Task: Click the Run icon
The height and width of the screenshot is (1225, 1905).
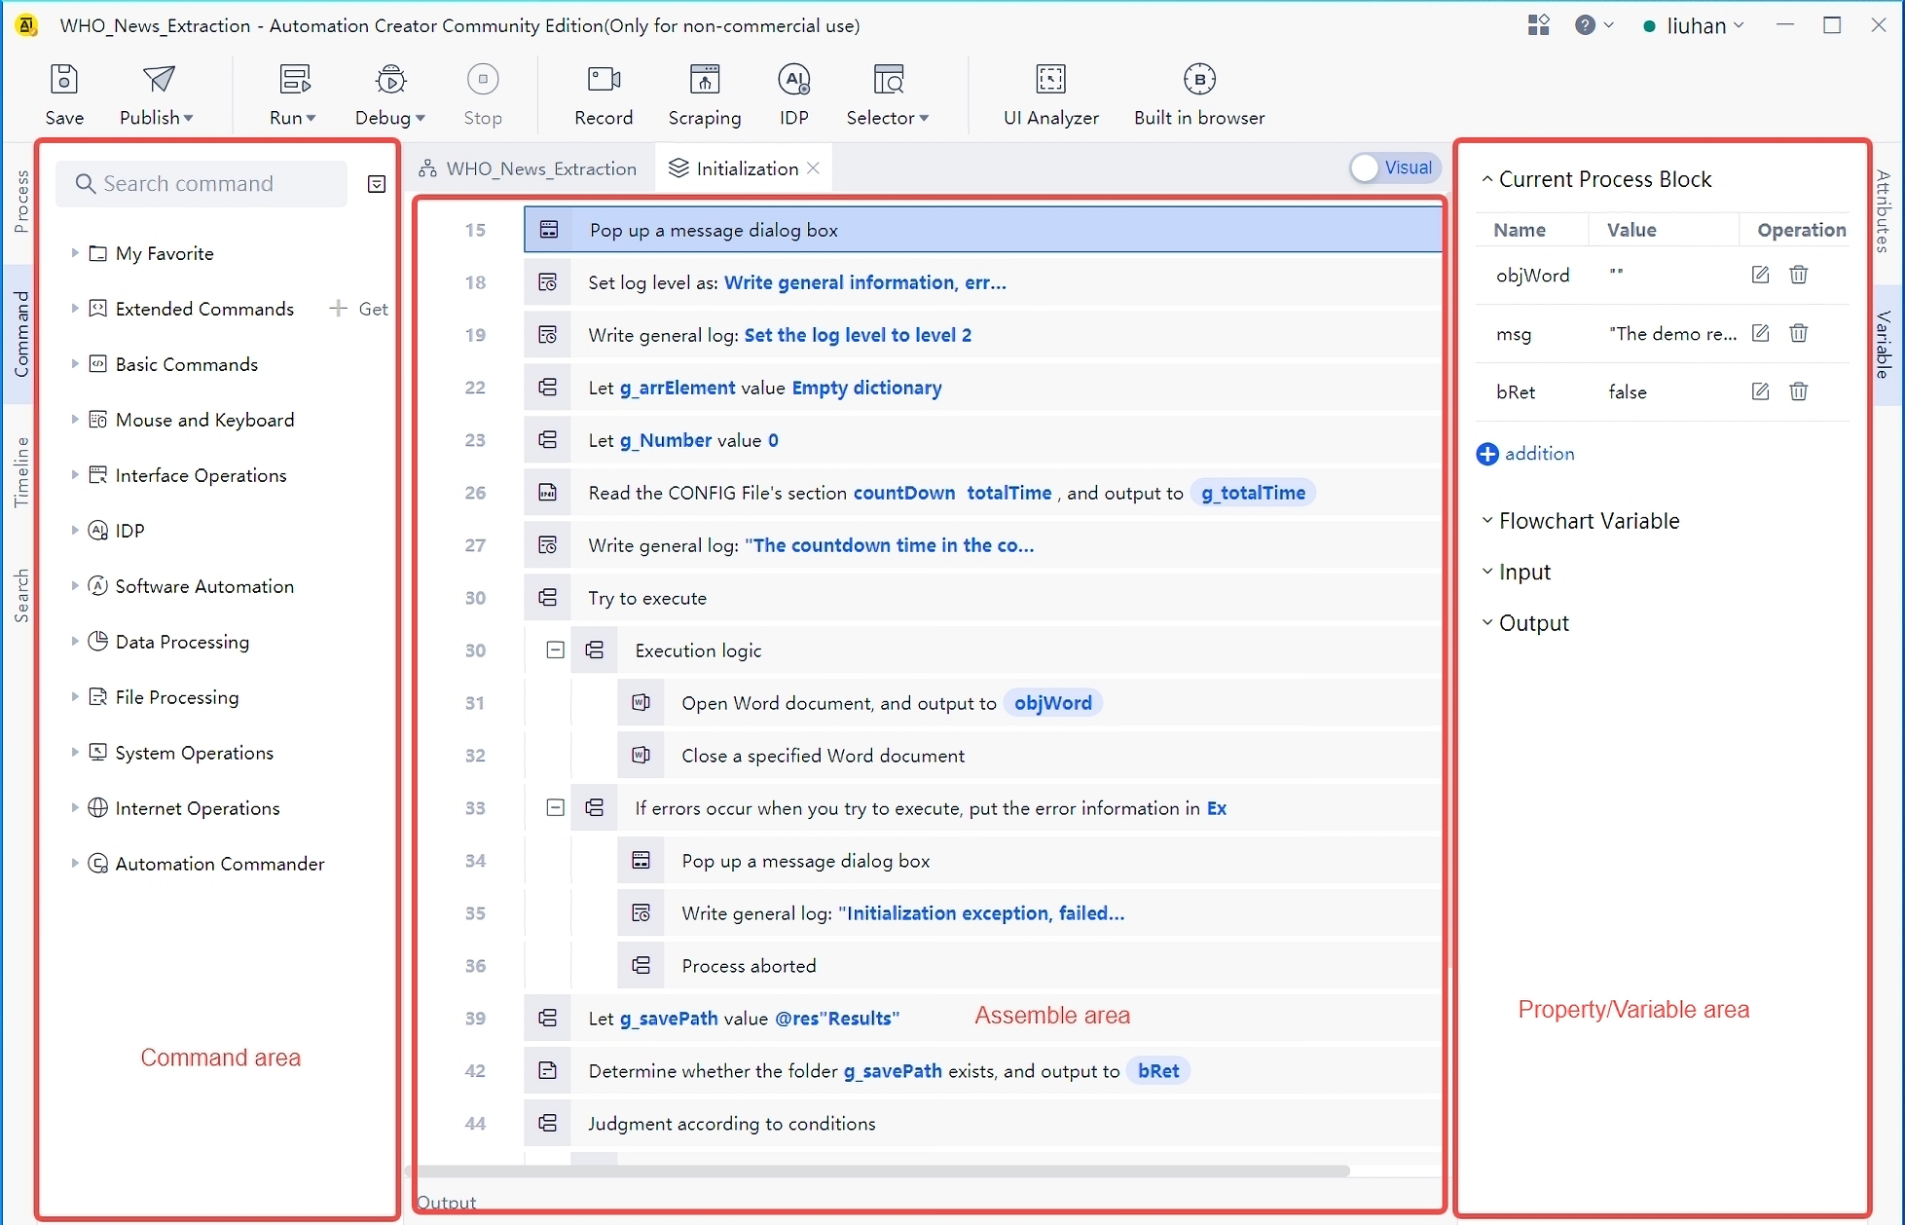Action: pos(294,80)
